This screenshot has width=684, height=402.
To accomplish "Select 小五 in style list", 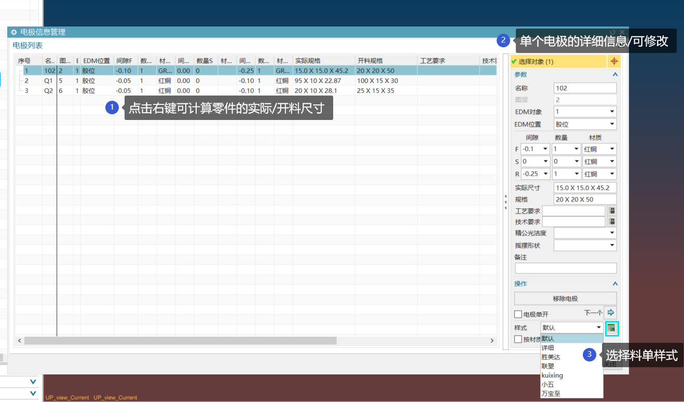I will 572,384.
